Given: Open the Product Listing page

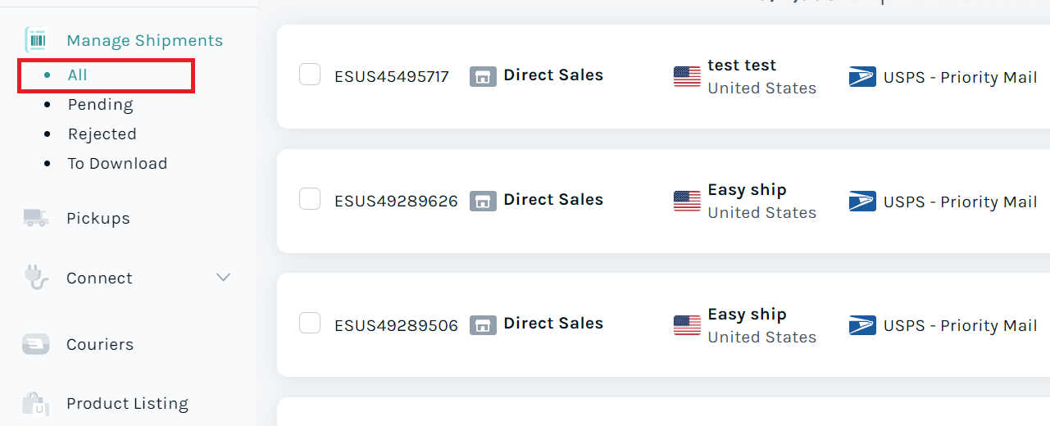Looking at the screenshot, I should 127,403.
